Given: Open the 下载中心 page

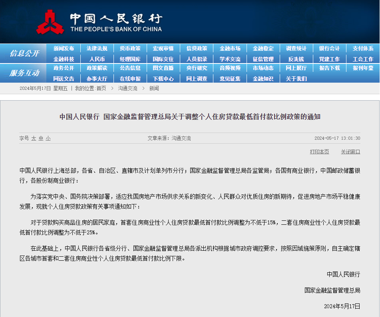Looking at the screenshot, I should (x=163, y=79).
